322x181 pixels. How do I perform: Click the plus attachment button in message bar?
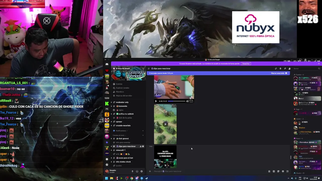click(x=150, y=171)
